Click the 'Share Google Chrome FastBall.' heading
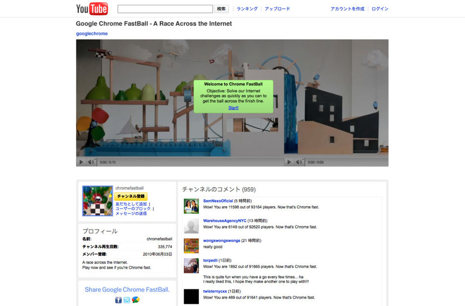Screen dimensions: 465x306 click(x=127, y=290)
